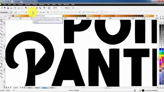Image resolution: width=164 pixels, height=92 pixels.
Task: Pick the blue swatch in right palette
Action: (160, 49)
